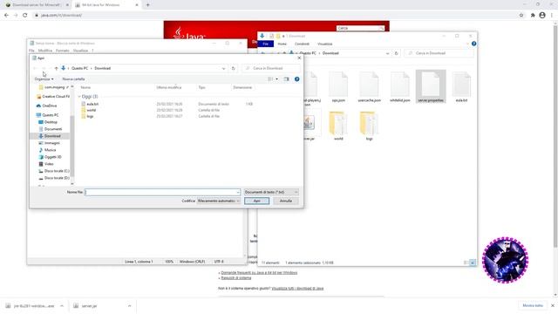The width and height of the screenshot is (558, 314).
Task: Click Mostra tutto in downloads bar
Action: pyautogui.click(x=533, y=305)
